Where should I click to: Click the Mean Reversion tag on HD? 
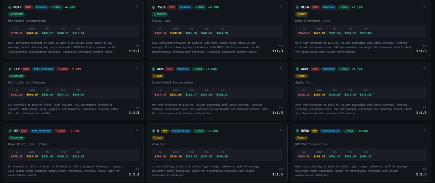tap(41, 131)
